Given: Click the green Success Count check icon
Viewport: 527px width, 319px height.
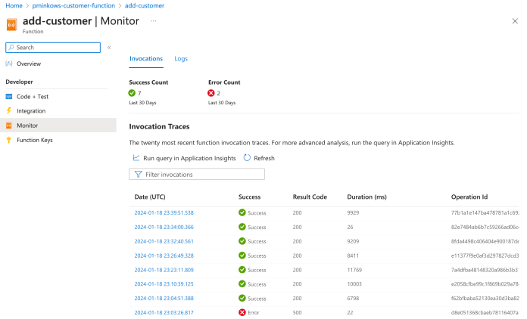Looking at the screenshot, I should click(132, 93).
